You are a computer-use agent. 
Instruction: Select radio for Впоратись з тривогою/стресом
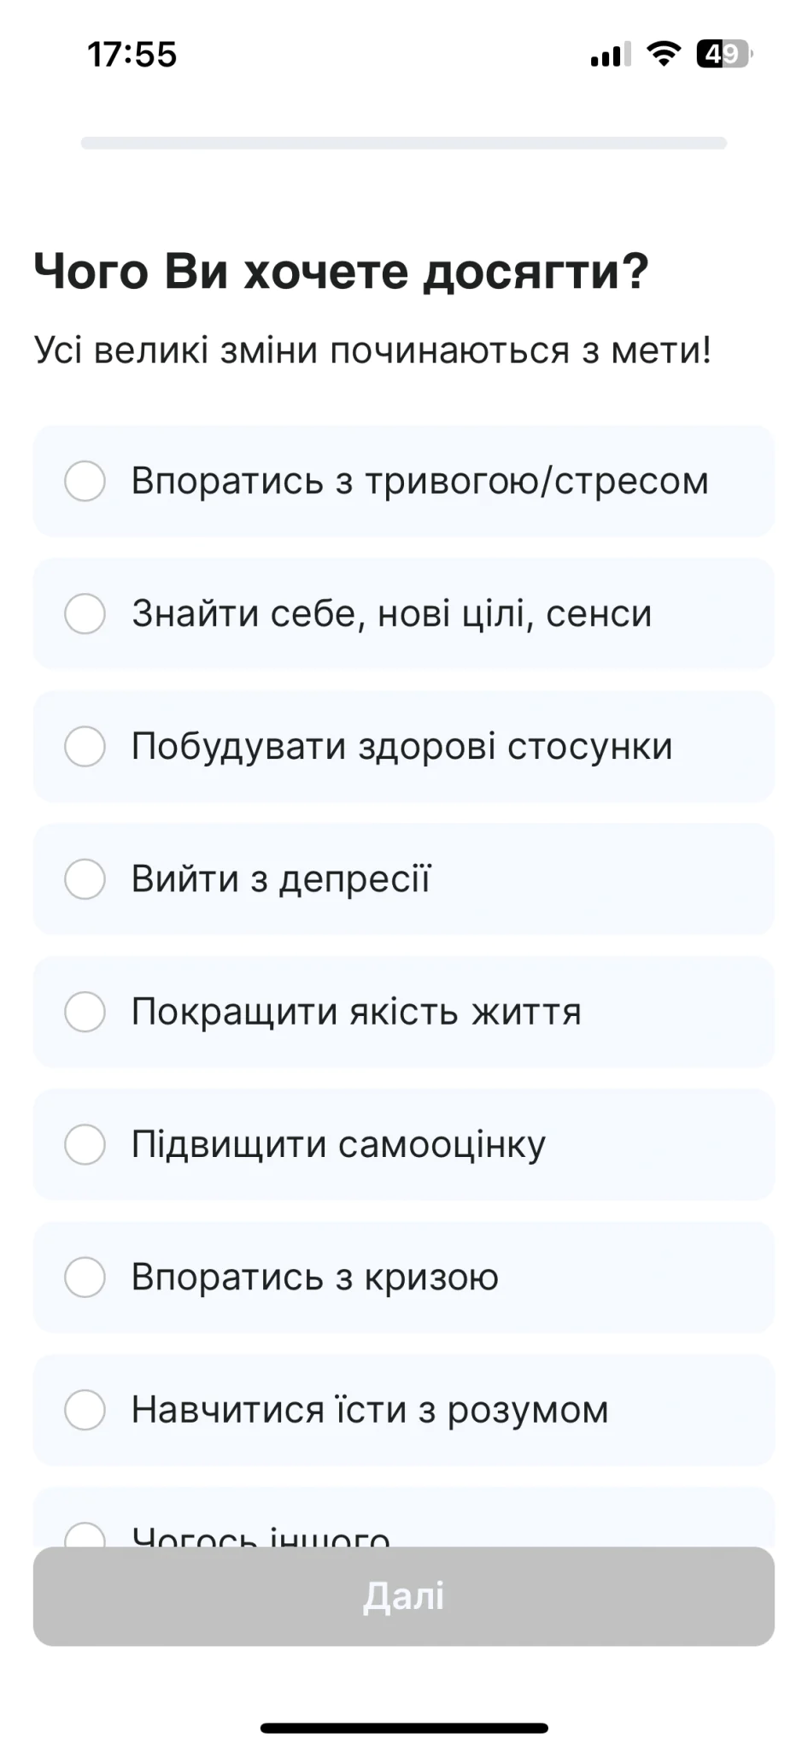click(x=85, y=481)
